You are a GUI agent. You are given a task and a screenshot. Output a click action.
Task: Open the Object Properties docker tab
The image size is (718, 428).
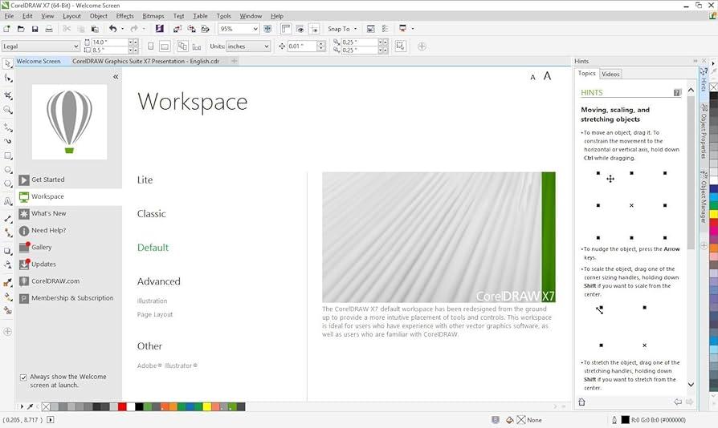coord(704,132)
